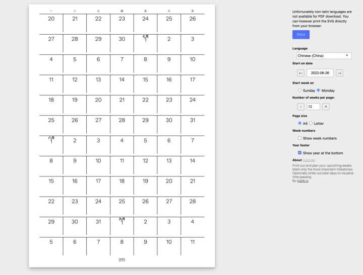The image size is (363, 275).
Task: Decrease weeks per page with minus button
Action: (301, 107)
